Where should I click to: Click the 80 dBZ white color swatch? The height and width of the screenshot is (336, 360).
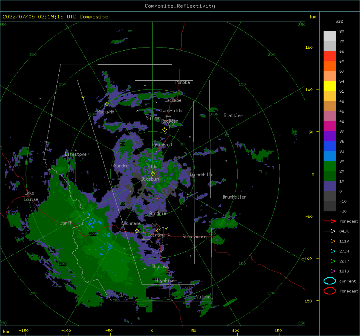coord(330,36)
